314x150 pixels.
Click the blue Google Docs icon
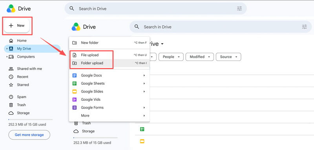[x=75, y=75]
